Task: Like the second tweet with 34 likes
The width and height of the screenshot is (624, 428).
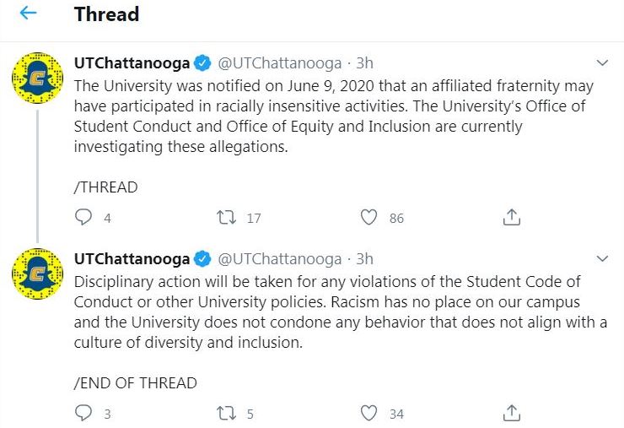Action: coord(368,414)
